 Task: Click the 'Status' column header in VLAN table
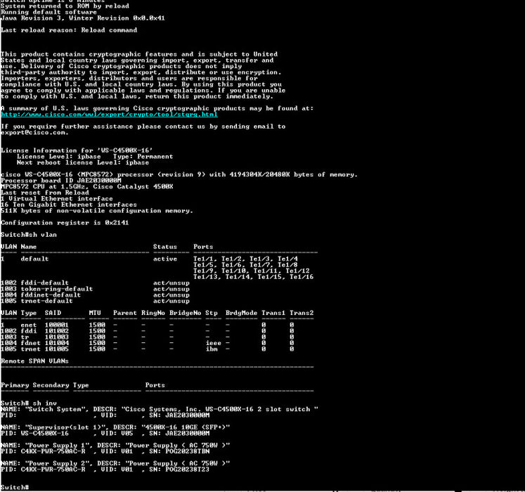165,247
